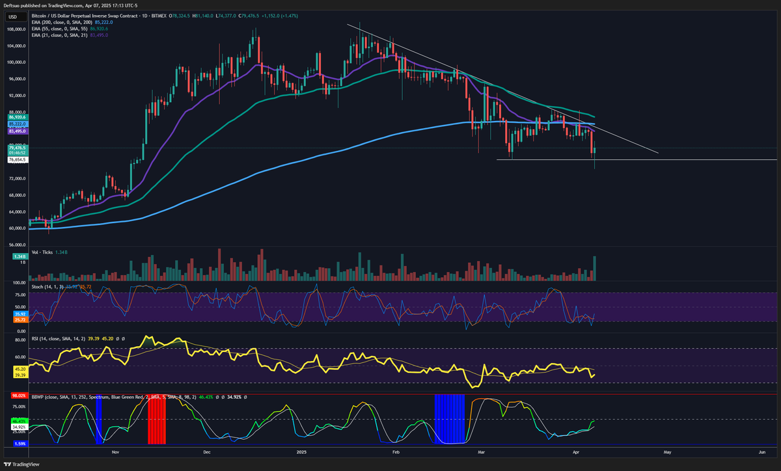
Task: Click the Apr label on the time axis
Action: (x=575, y=451)
